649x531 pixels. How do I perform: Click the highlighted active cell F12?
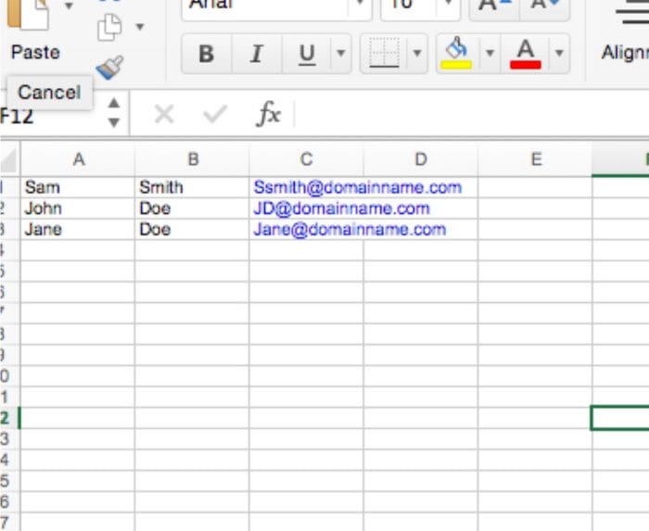(620, 418)
